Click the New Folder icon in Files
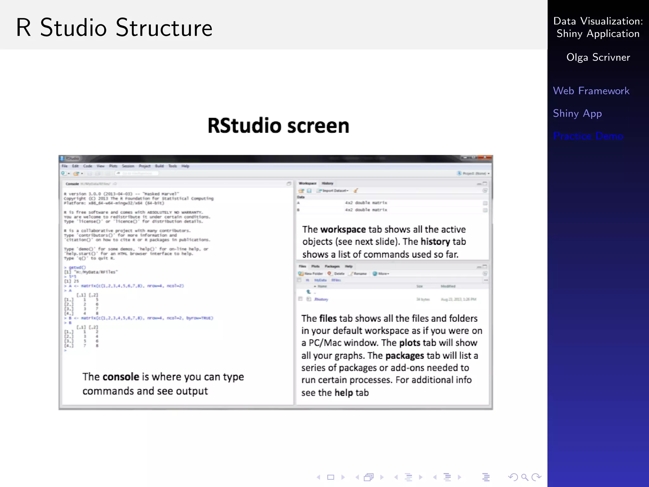This screenshot has width=649, height=487. point(301,274)
